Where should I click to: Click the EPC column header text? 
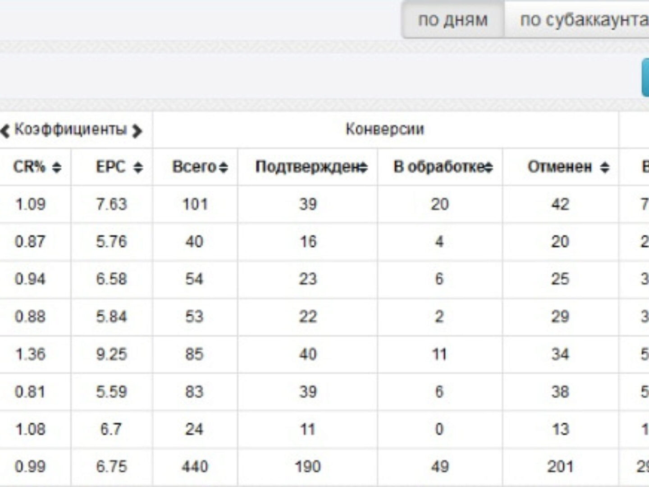click(110, 167)
